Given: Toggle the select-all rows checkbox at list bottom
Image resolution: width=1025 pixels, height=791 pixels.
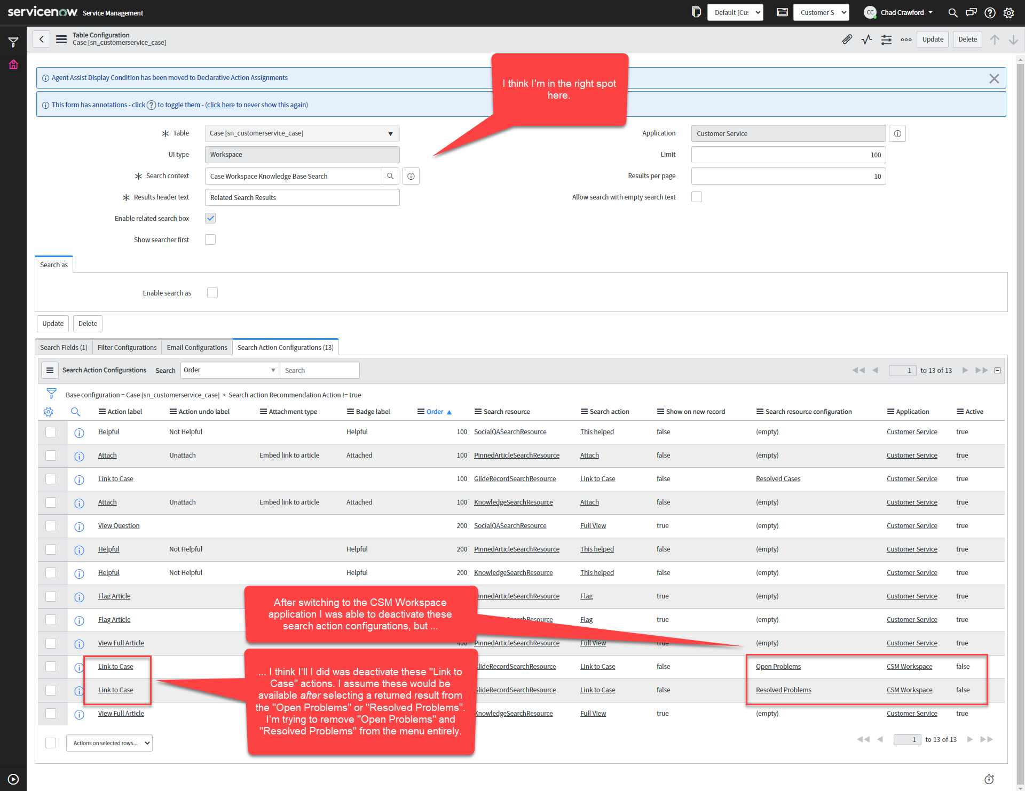Looking at the screenshot, I should click(x=51, y=743).
